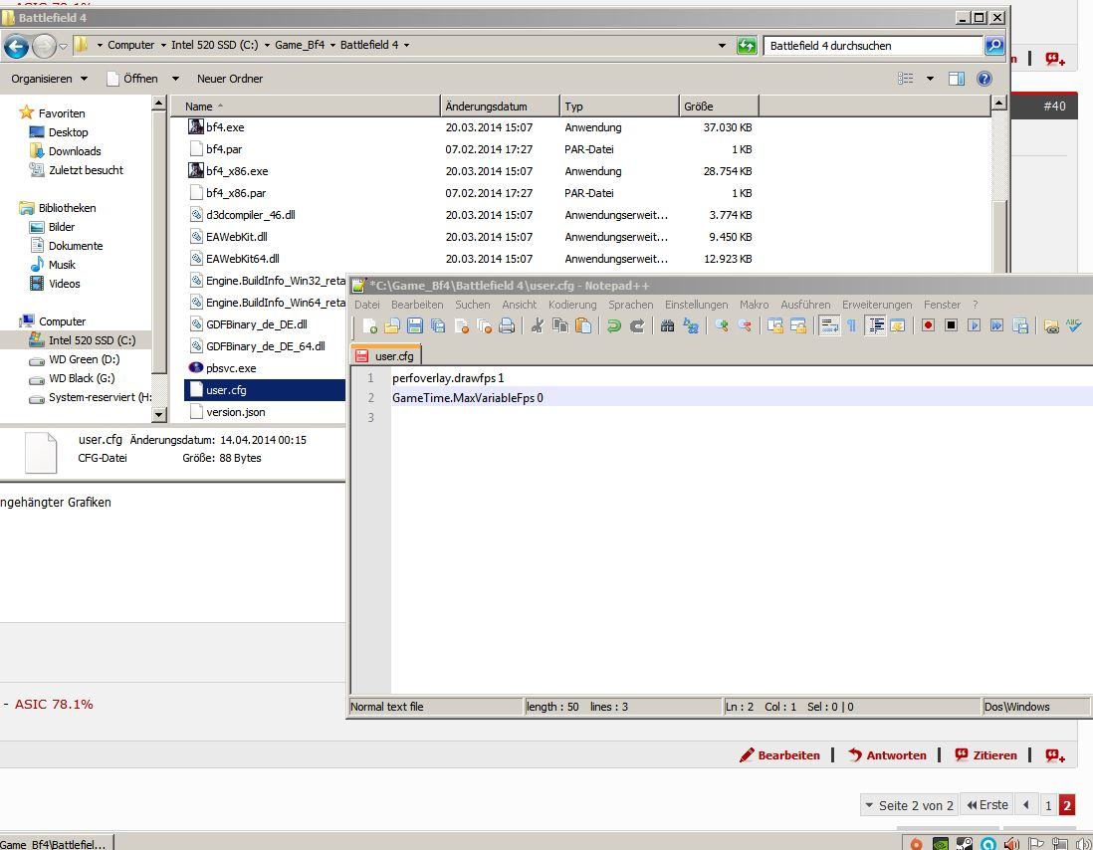The image size is (1093, 850).
Task: Stop macro recording with the black square
Action: tap(951, 325)
